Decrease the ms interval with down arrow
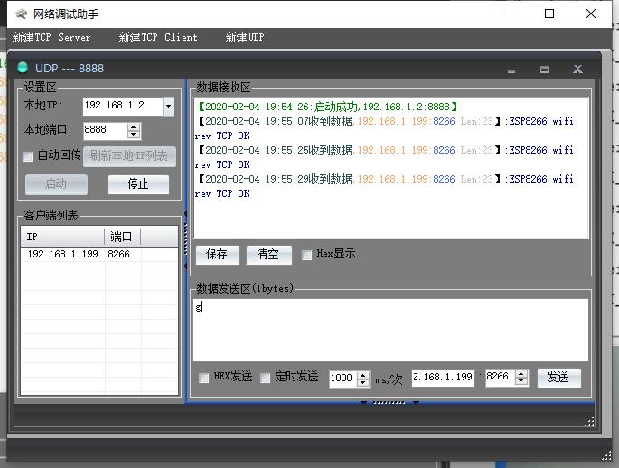Image resolution: width=619 pixels, height=468 pixels. coord(362,382)
